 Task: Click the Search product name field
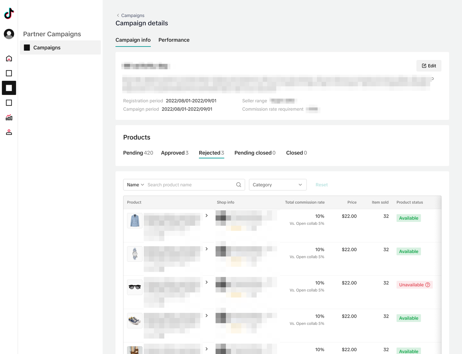coord(189,185)
